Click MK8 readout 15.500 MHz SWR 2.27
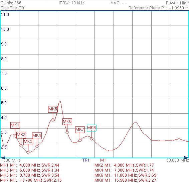The height and width of the screenshot is (183, 189). coord(125,180)
